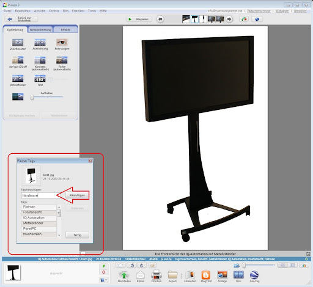This screenshot has width=313, height=287.
Task: Select the Optimierung tab
Action: tap(15, 30)
